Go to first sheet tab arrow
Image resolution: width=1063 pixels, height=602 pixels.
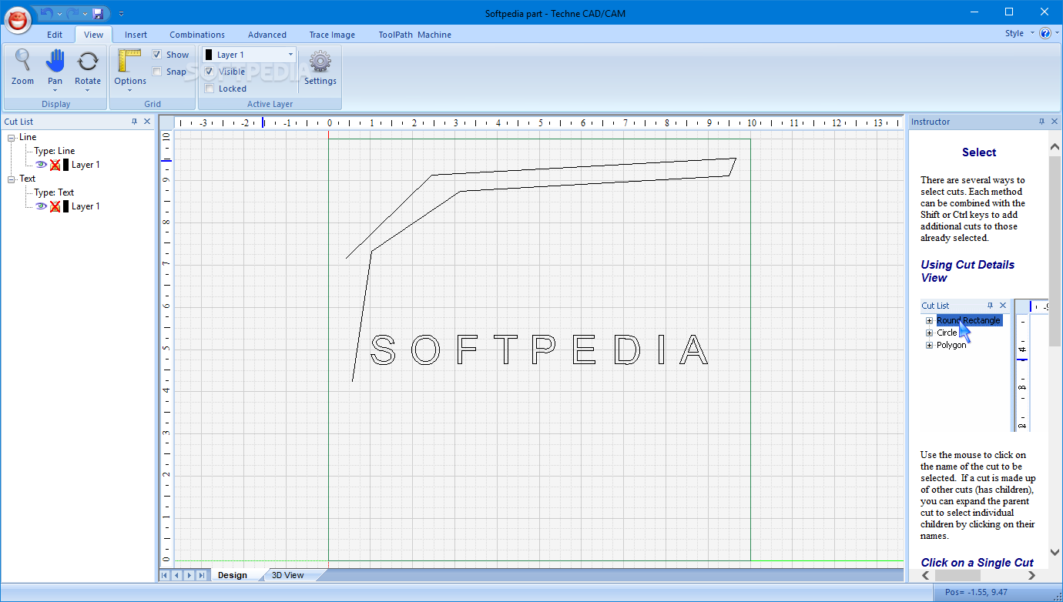166,575
